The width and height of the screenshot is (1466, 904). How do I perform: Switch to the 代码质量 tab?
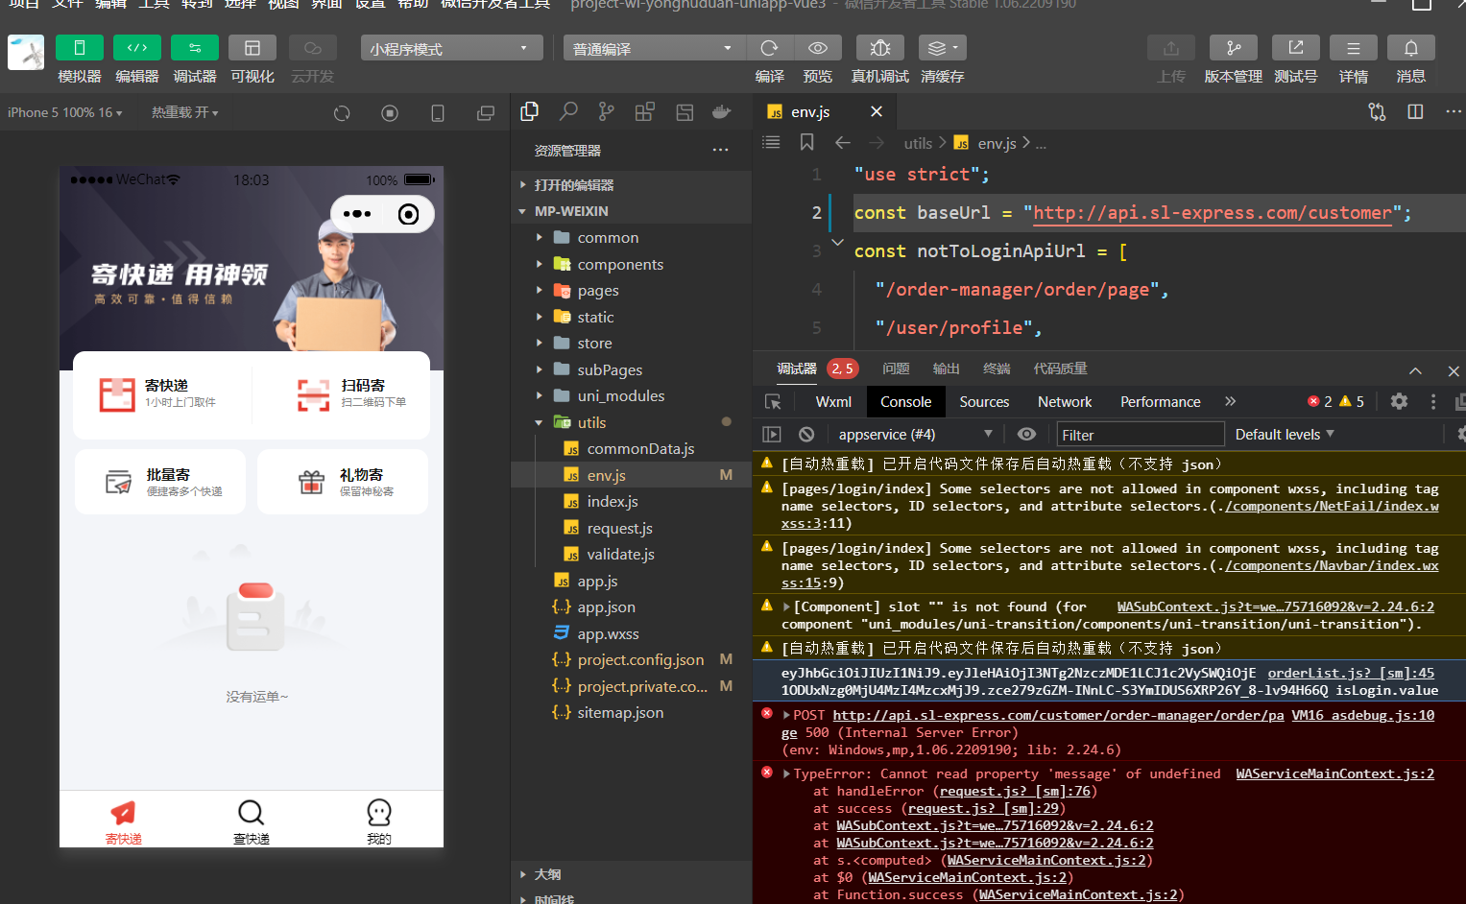pos(1060,369)
